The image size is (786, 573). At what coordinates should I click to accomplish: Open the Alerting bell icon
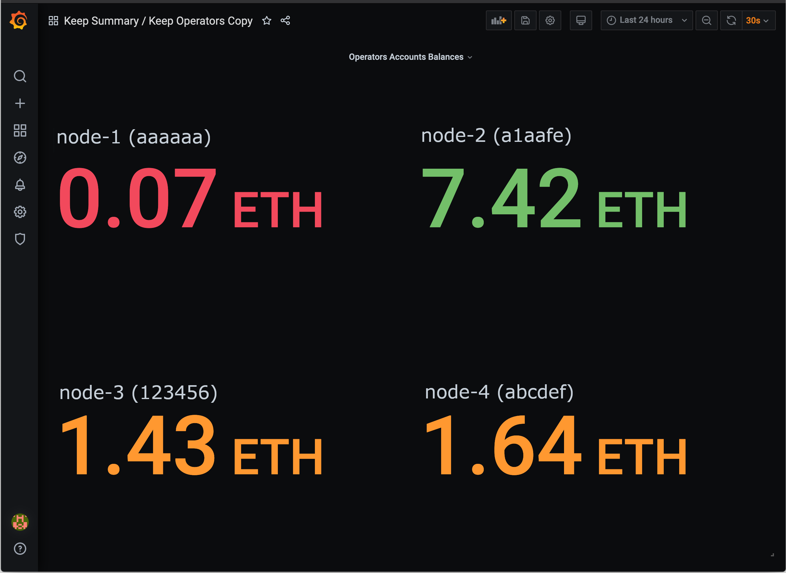point(20,185)
